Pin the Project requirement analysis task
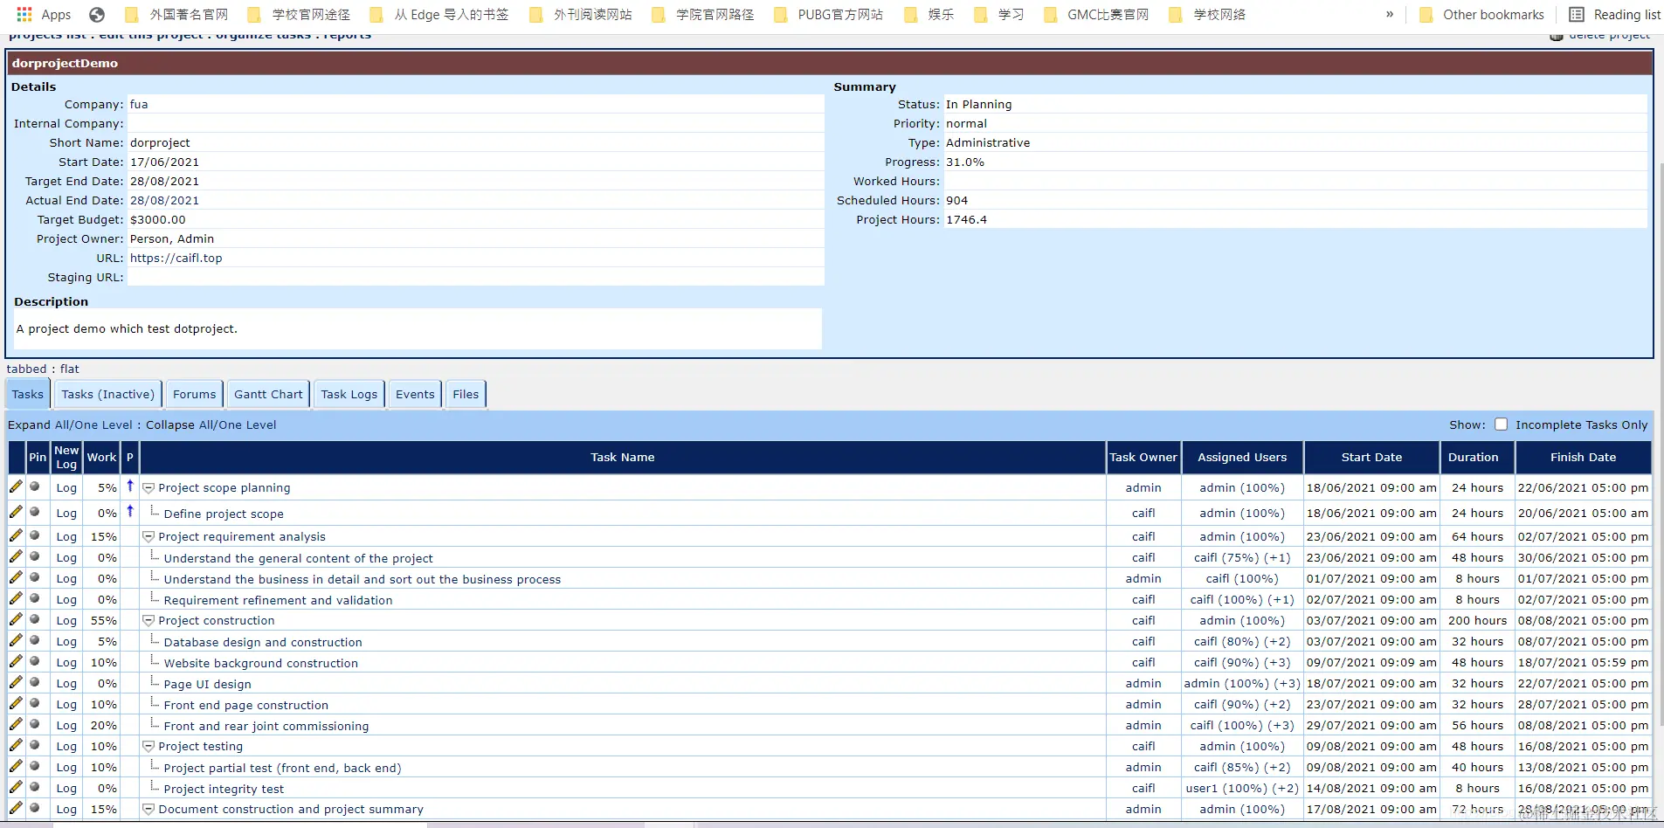 [35, 535]
